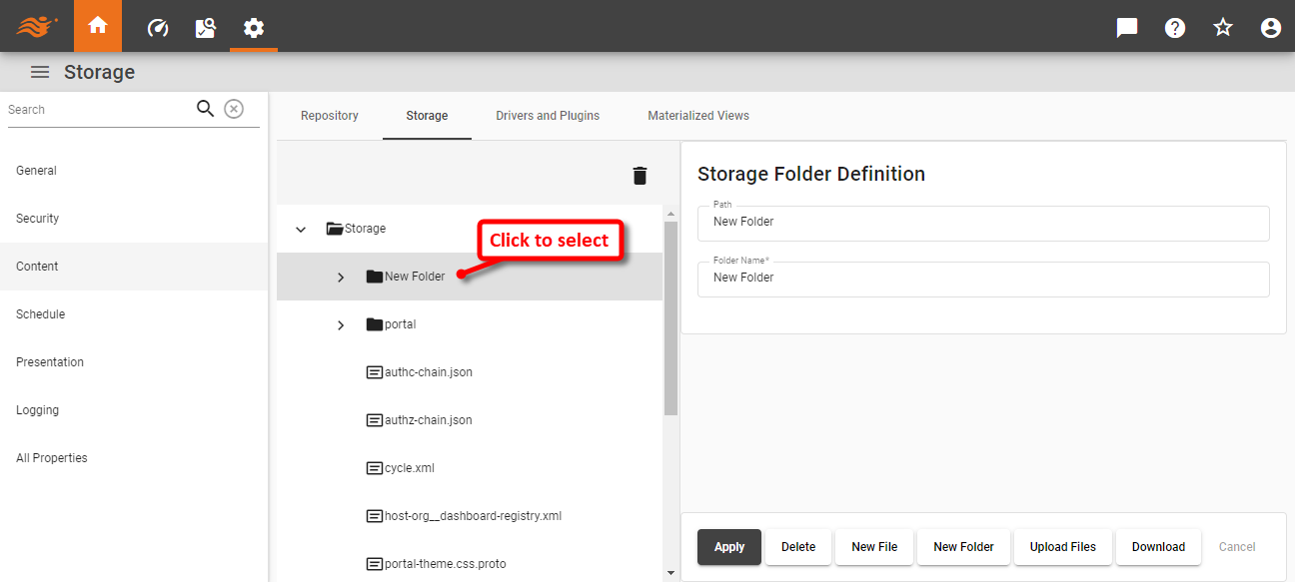The height and width of the screenshot is (582, 1295).
Task: Clear the search box with the circled X
Action: 234,109
